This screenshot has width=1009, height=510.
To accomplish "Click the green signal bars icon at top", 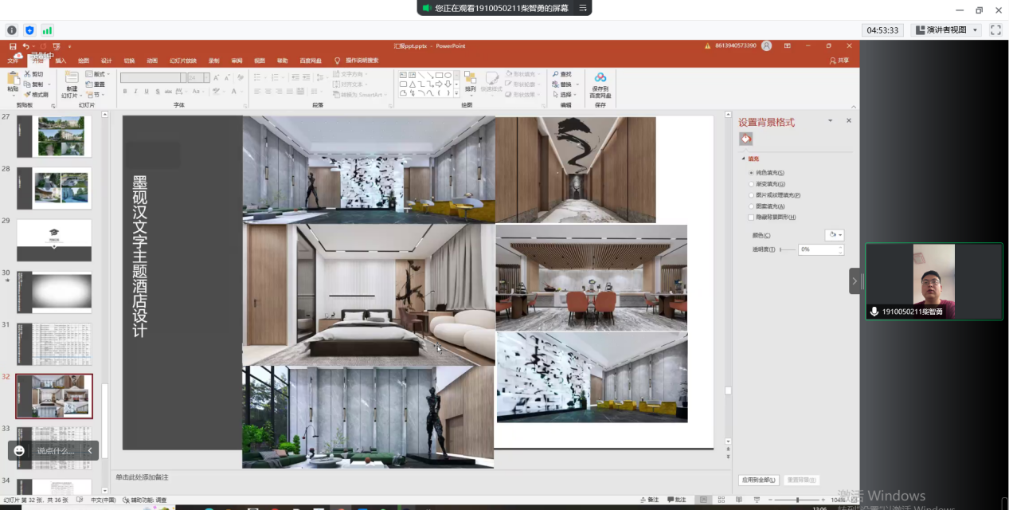I will 47,30.
